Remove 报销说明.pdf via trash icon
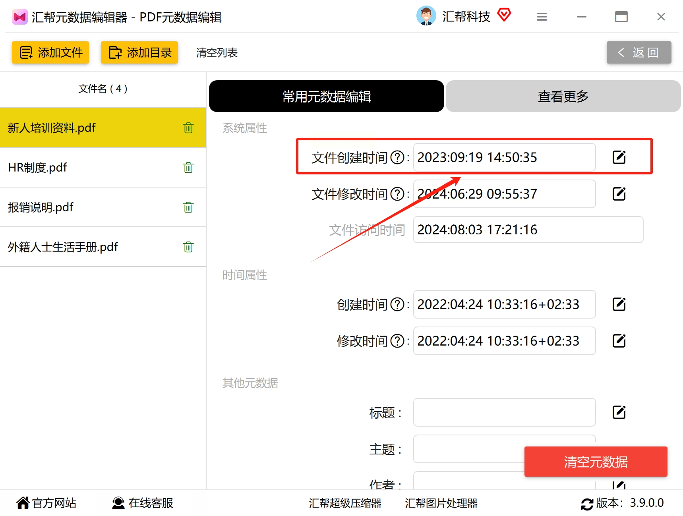Screen dimensions: 683x516 [x=188, y=207]
